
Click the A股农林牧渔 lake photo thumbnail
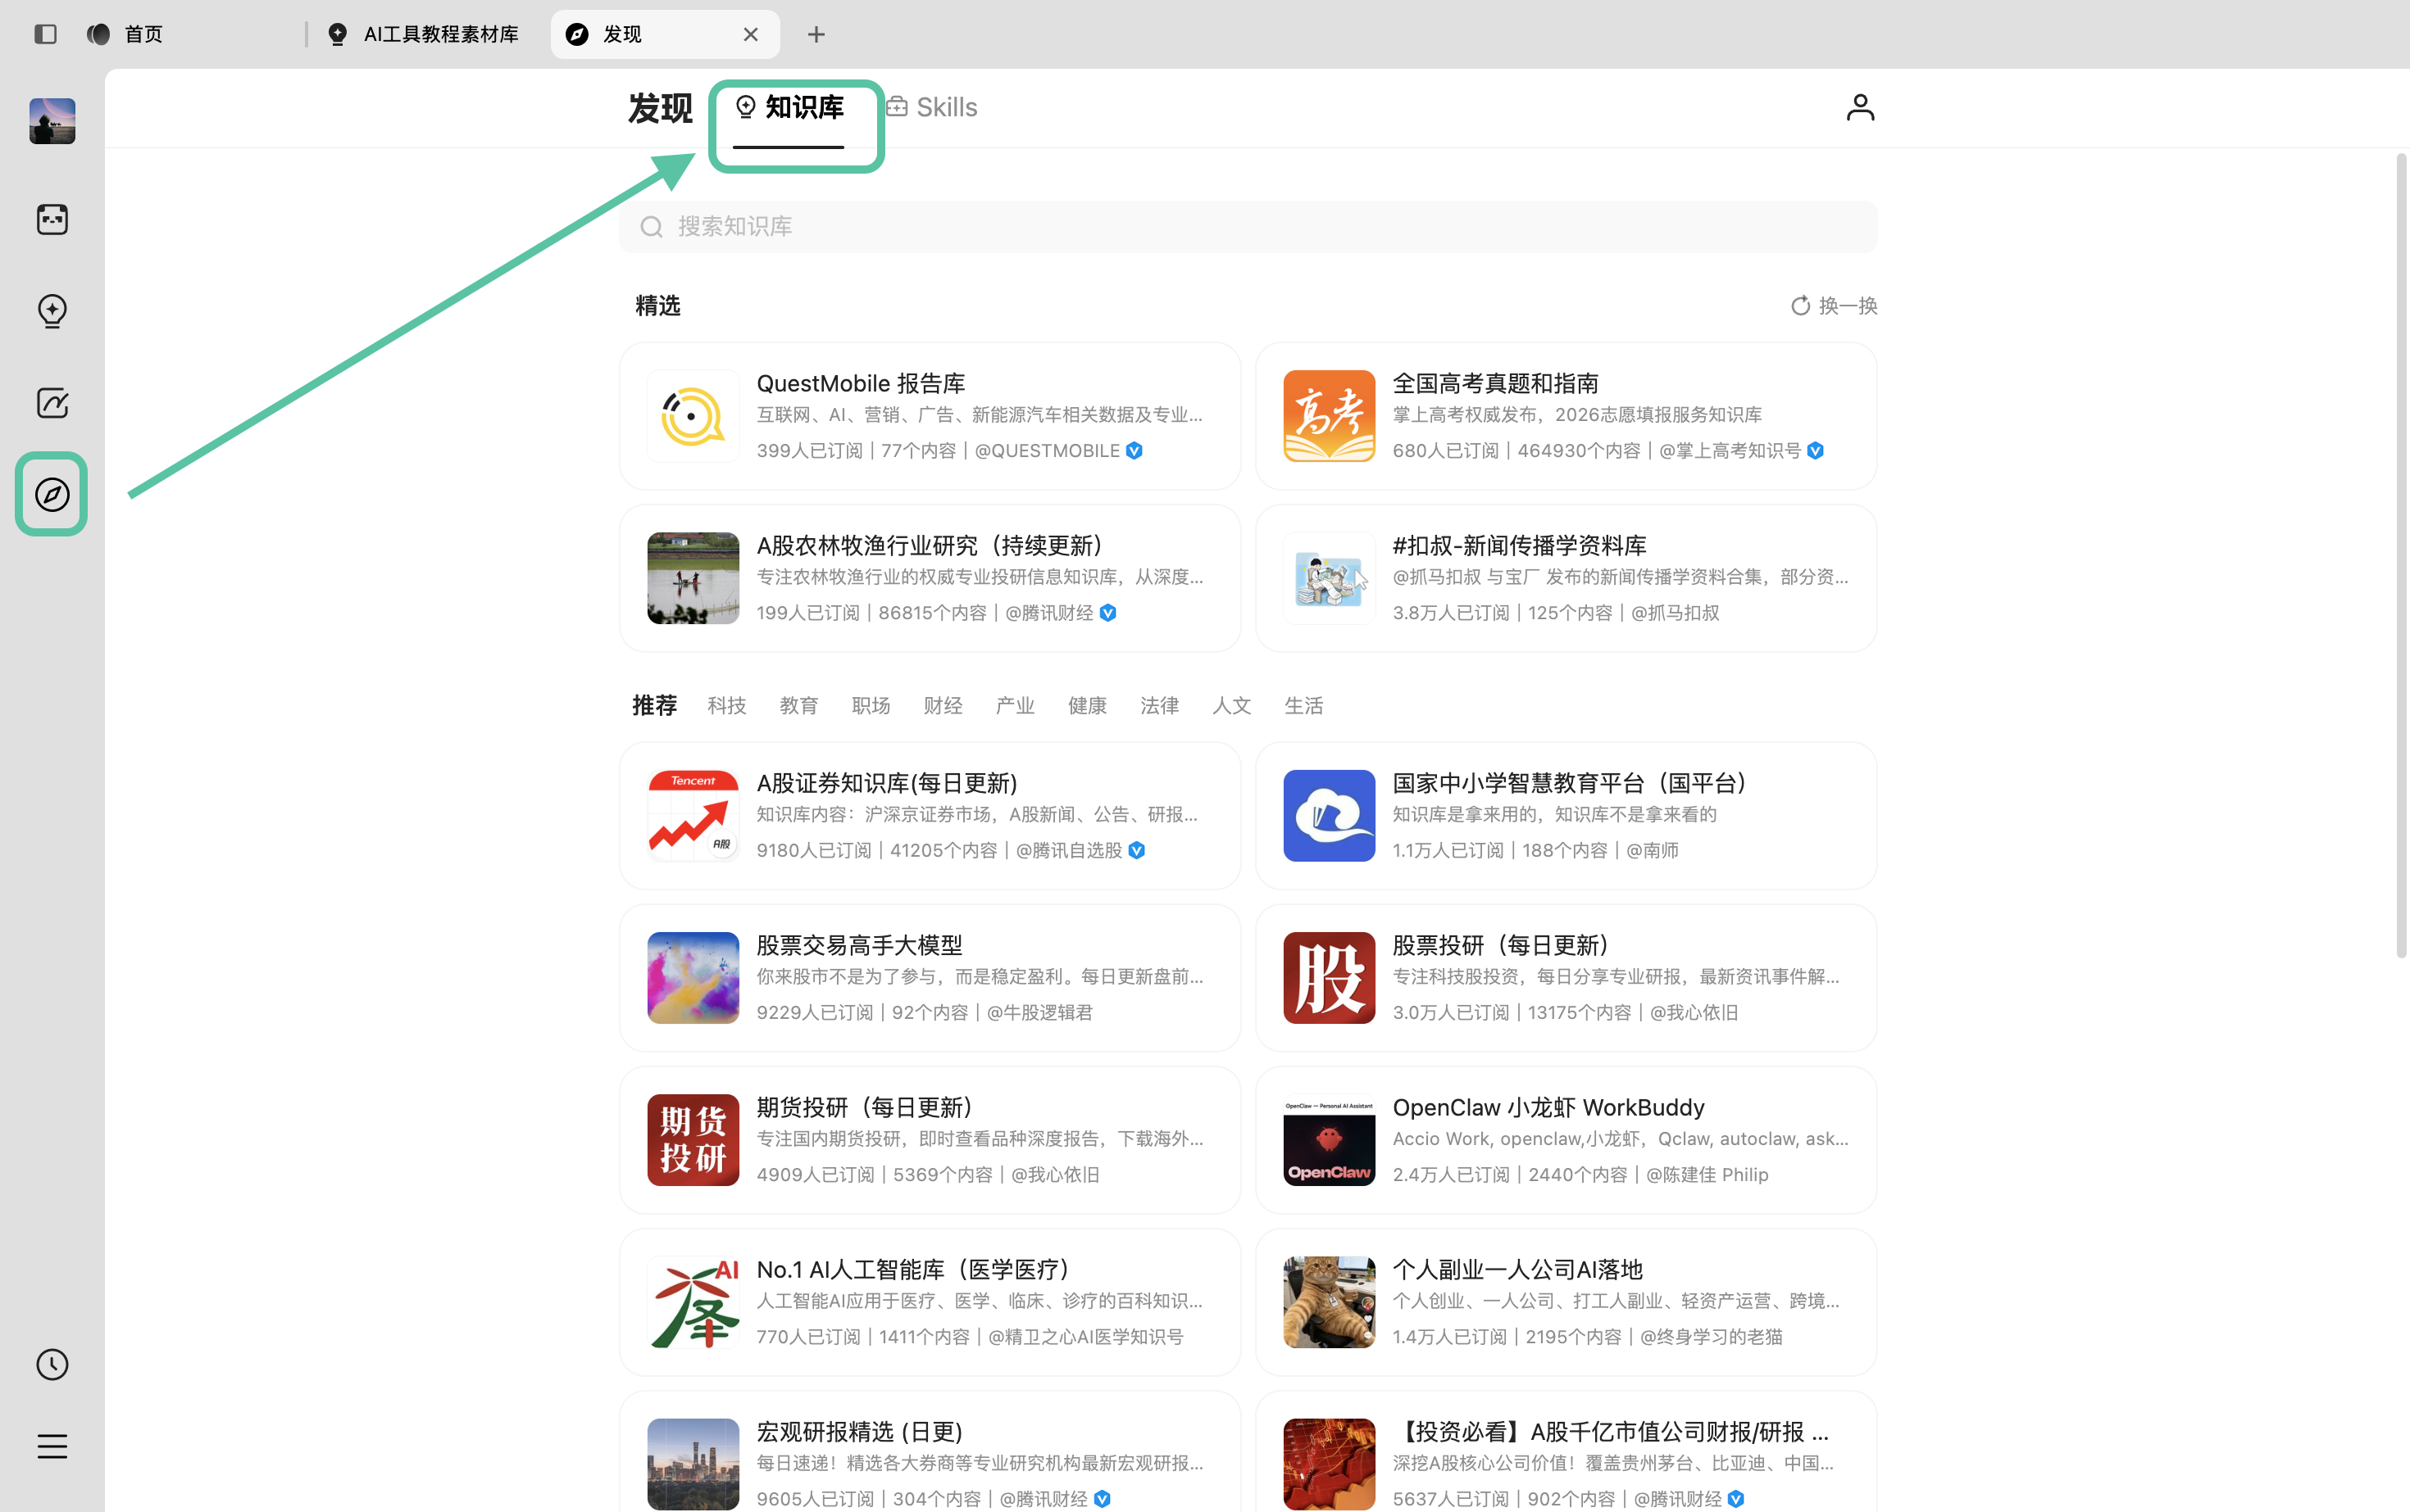pos(693,578)
